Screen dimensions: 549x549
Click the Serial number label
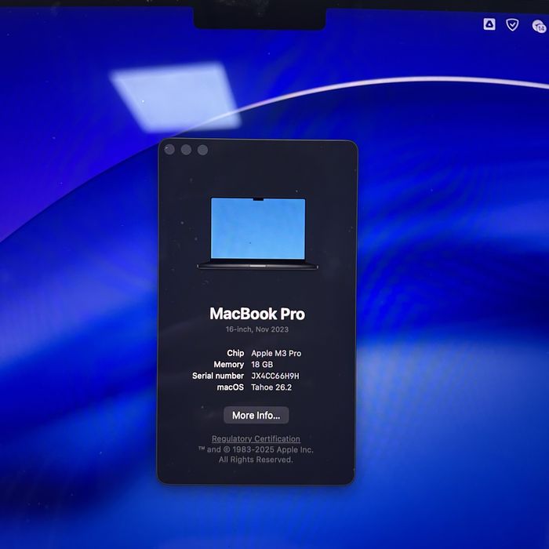(218, 376)
